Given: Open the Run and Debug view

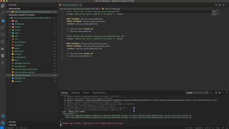Looking at the screenshot, I should [3, 27].
